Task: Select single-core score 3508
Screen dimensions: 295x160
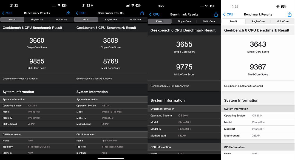Action: (111, 40)
